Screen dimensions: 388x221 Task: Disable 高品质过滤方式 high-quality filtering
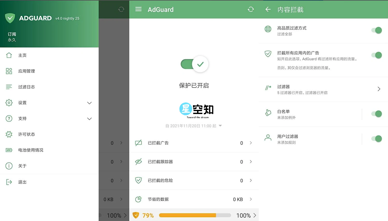click(x=376, y=30)
